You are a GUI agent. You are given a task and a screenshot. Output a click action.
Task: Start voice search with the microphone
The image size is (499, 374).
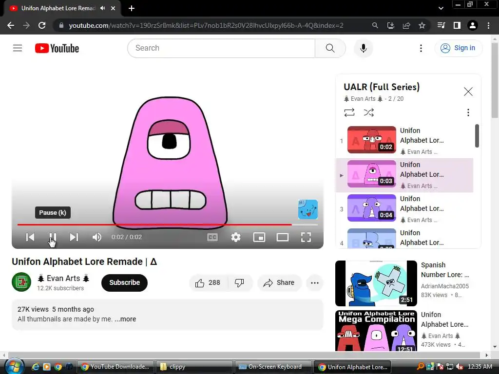click(x=363, y=48)
